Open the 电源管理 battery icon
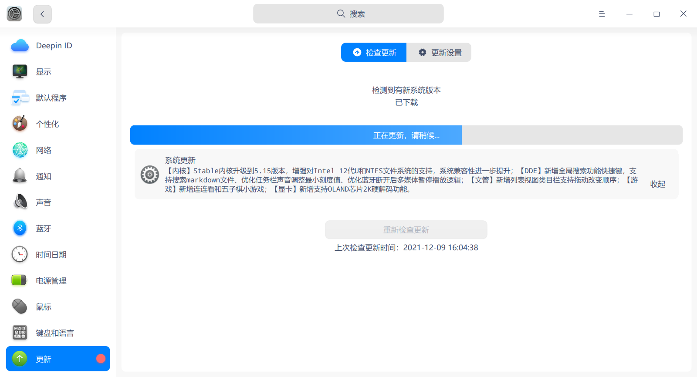 (x=20, y=280)
